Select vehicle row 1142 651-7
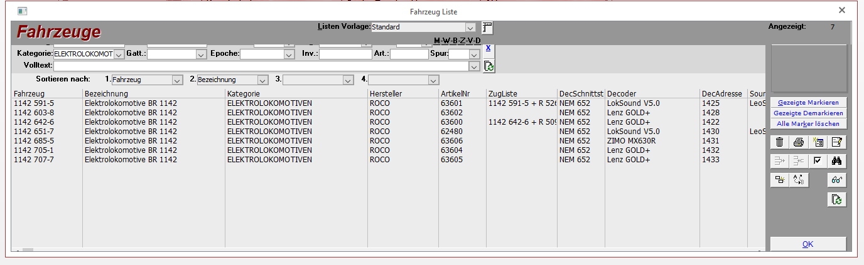 [x=388, y=132]
